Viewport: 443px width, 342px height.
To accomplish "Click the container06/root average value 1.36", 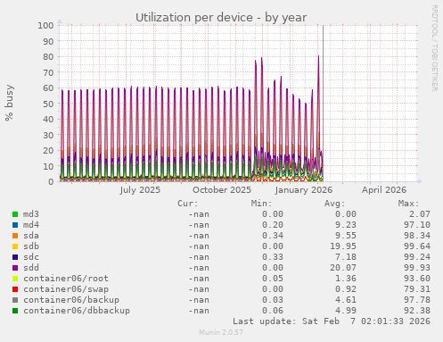I will 346,279.
